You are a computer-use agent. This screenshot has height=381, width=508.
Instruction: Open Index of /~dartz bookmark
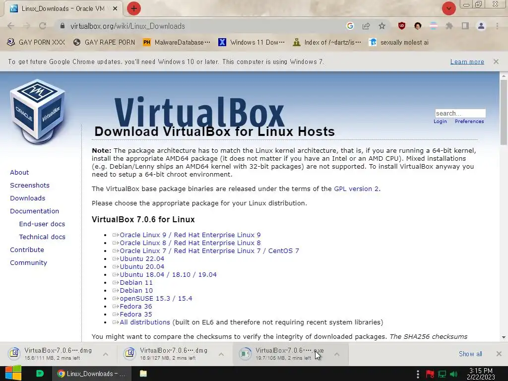pos(326,42)
